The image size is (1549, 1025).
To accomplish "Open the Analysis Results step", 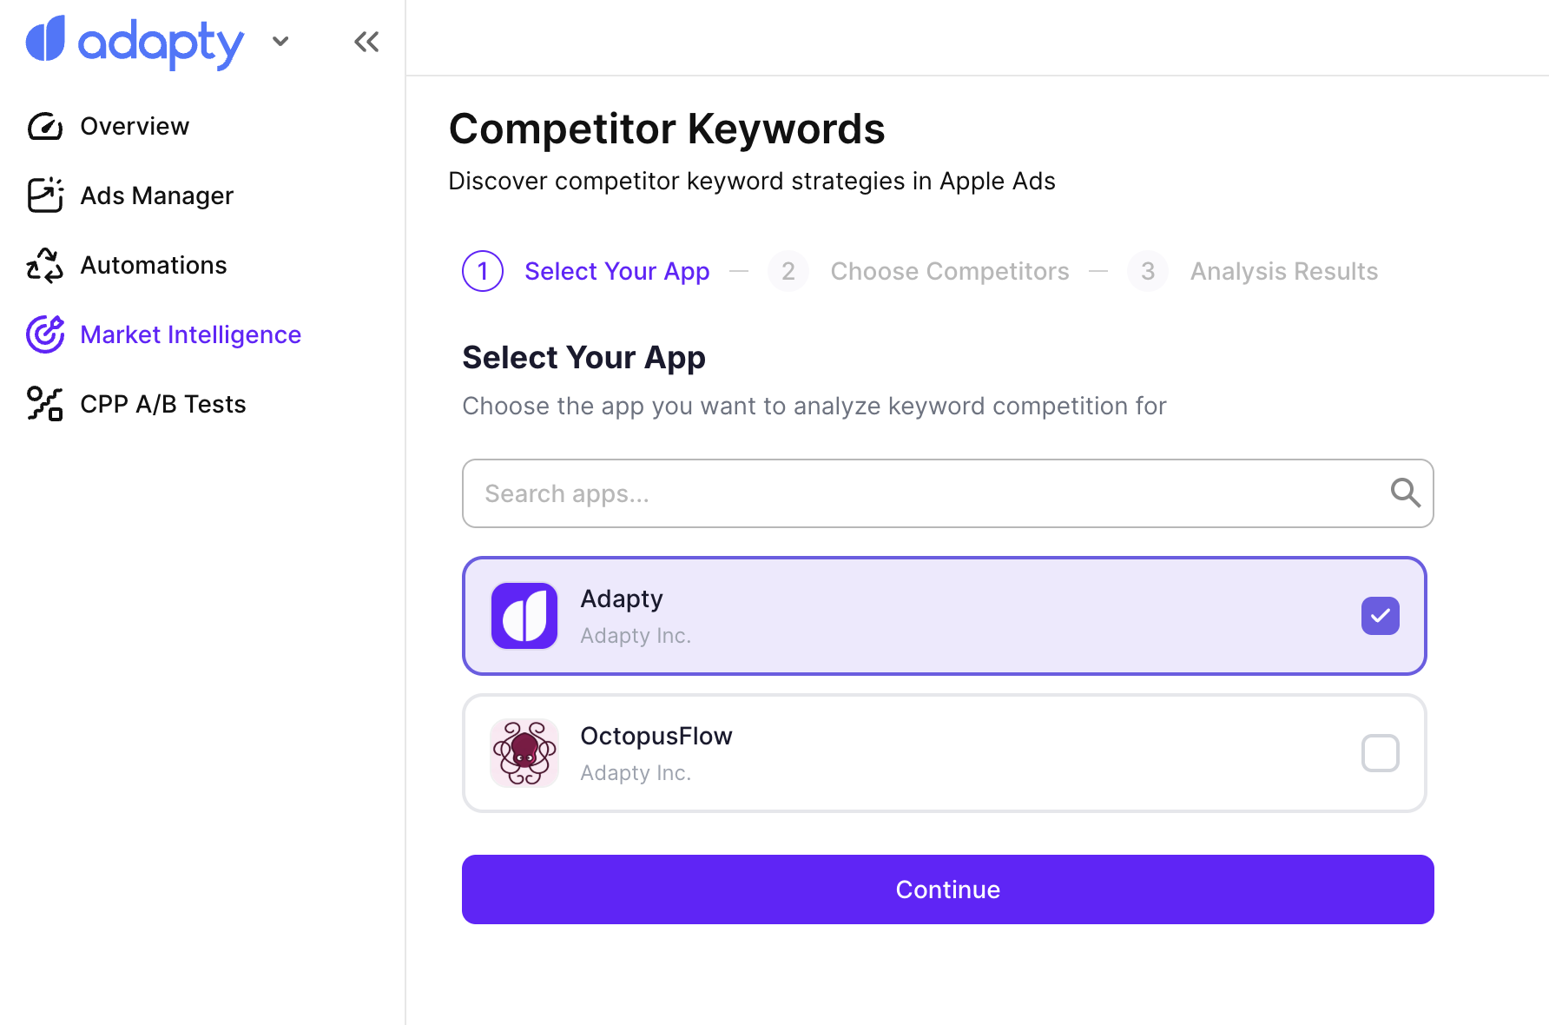I will pyautogui.click(x=1283, y=271).
